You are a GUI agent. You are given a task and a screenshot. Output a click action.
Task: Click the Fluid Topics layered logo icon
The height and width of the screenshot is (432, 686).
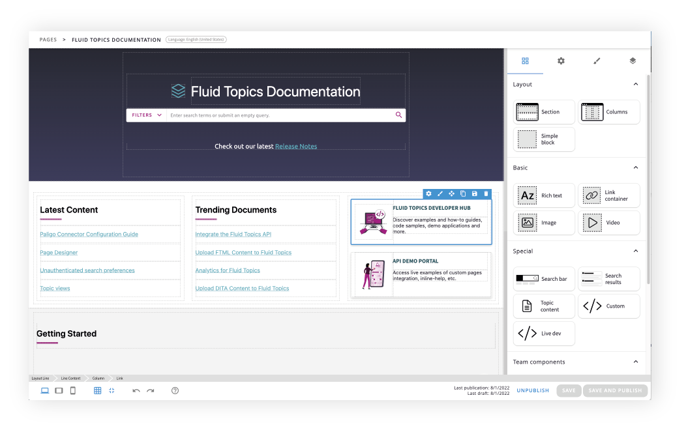click(x=178, y=91)
